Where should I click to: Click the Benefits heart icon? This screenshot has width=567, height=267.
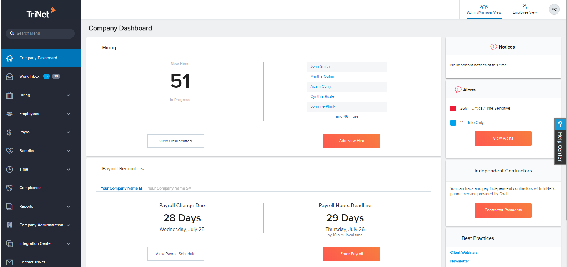(10, 151)
